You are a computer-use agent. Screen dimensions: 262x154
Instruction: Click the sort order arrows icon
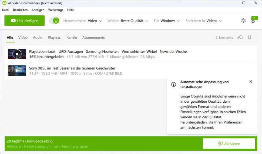(249, 38)
